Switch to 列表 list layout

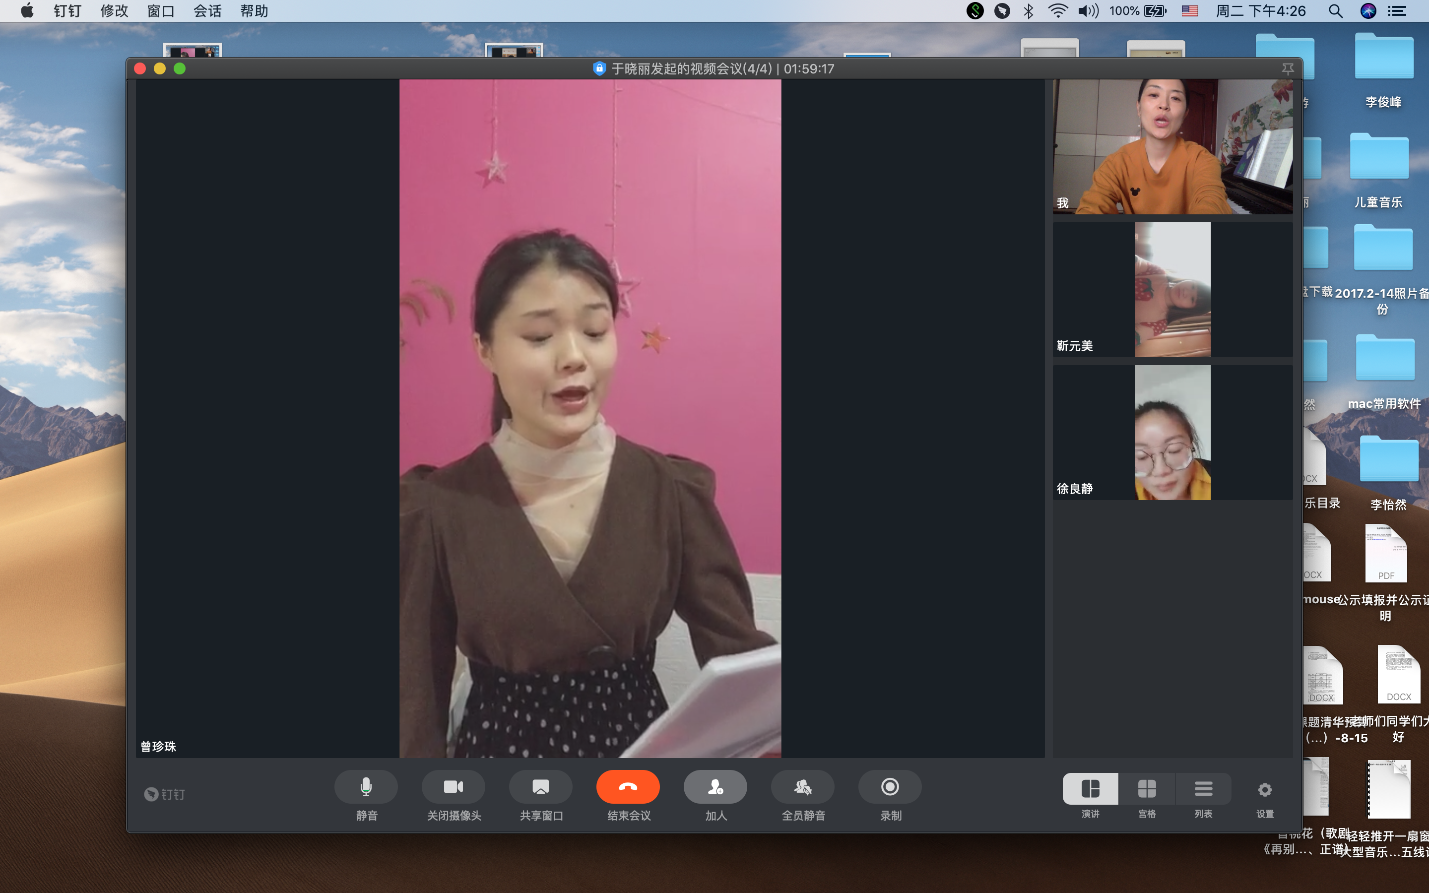coord(1203,788)
